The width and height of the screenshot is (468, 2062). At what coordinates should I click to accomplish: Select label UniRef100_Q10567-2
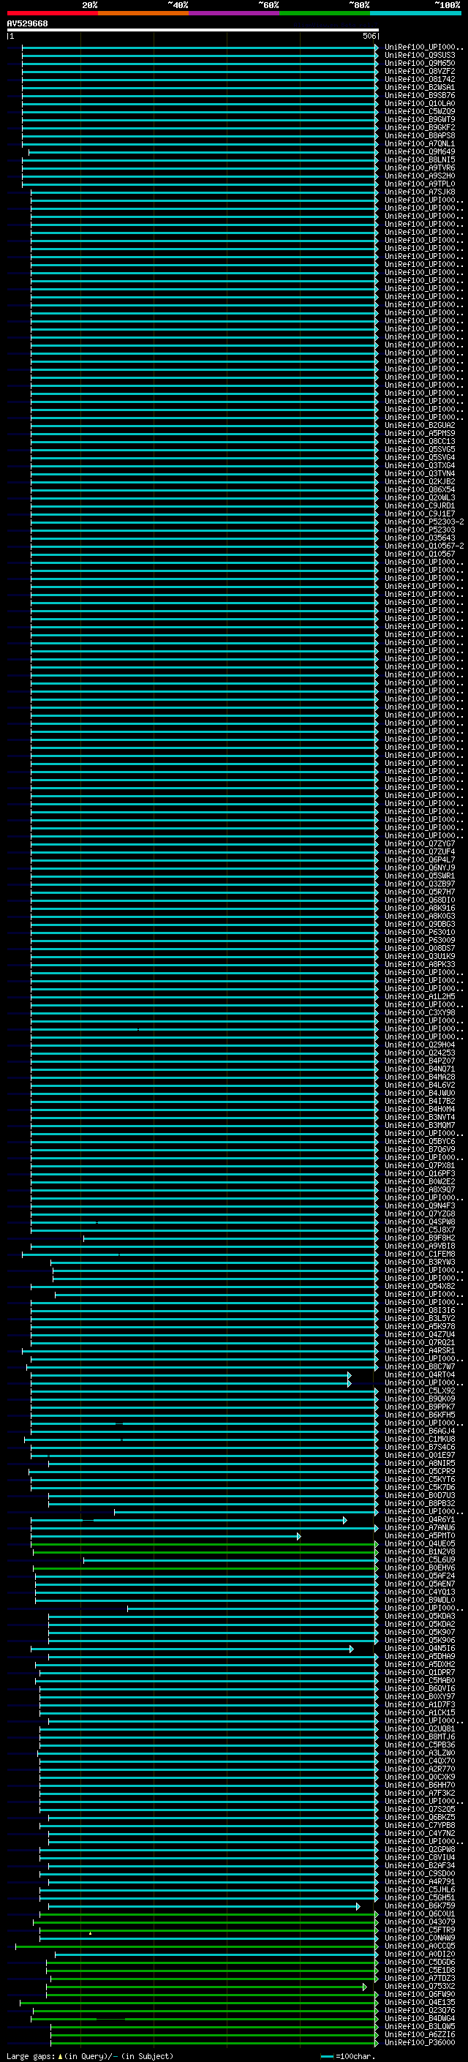424,545
